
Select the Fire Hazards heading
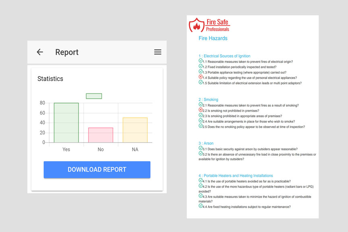pos(213,38)
